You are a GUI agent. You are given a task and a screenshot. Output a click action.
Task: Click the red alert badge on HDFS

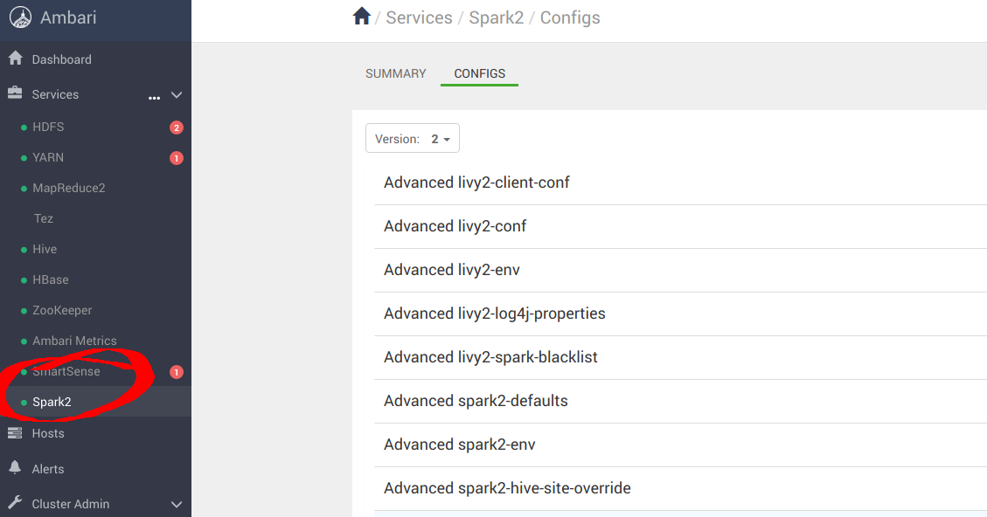coord(176,126)
